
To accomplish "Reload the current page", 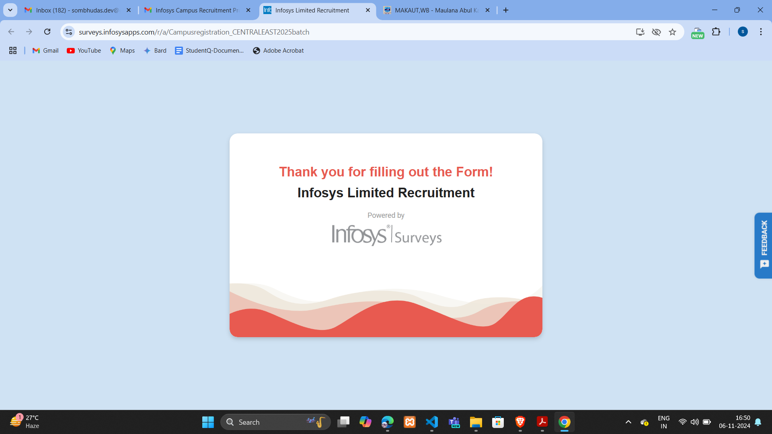I will pyautogui.click(x=47, y=32).
